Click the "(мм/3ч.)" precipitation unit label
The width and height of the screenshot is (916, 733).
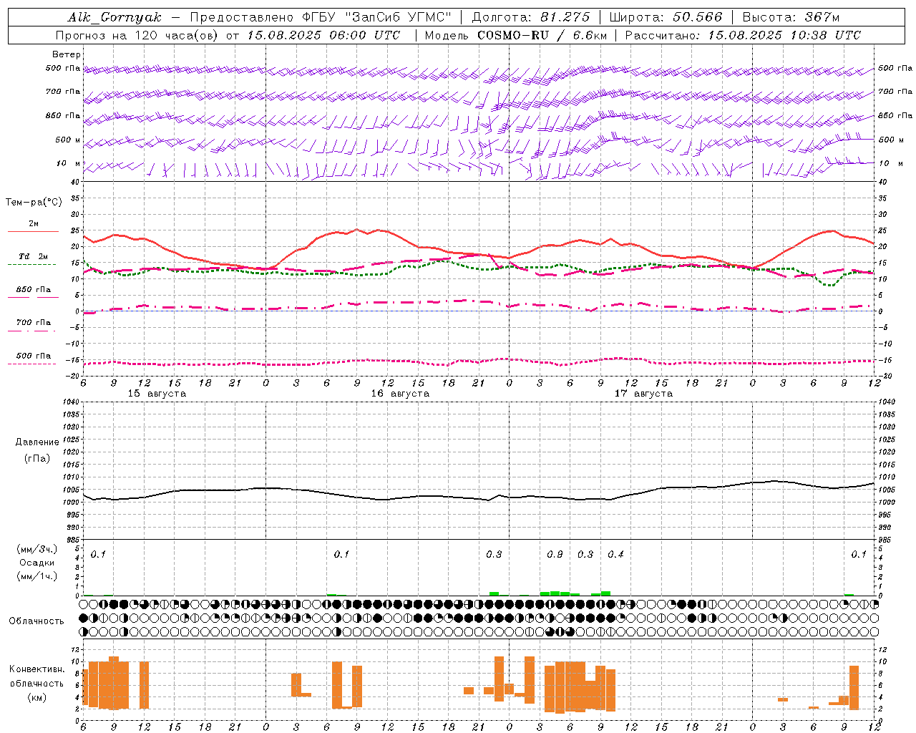pyautogui.click(x=37, y=550)
